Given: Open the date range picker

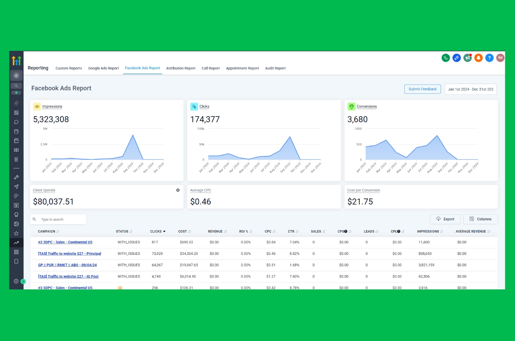Looking at the screenshot, I should (470, 89).
